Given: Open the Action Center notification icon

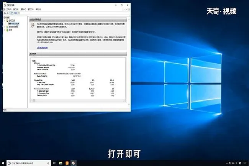Looking at the screenshot, I should [245, 163].
